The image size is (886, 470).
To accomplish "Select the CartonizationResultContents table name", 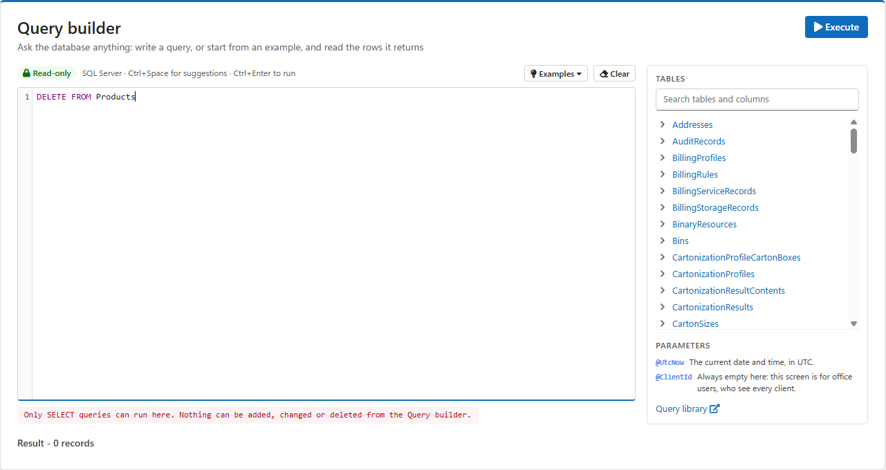I will click(728, 291).
